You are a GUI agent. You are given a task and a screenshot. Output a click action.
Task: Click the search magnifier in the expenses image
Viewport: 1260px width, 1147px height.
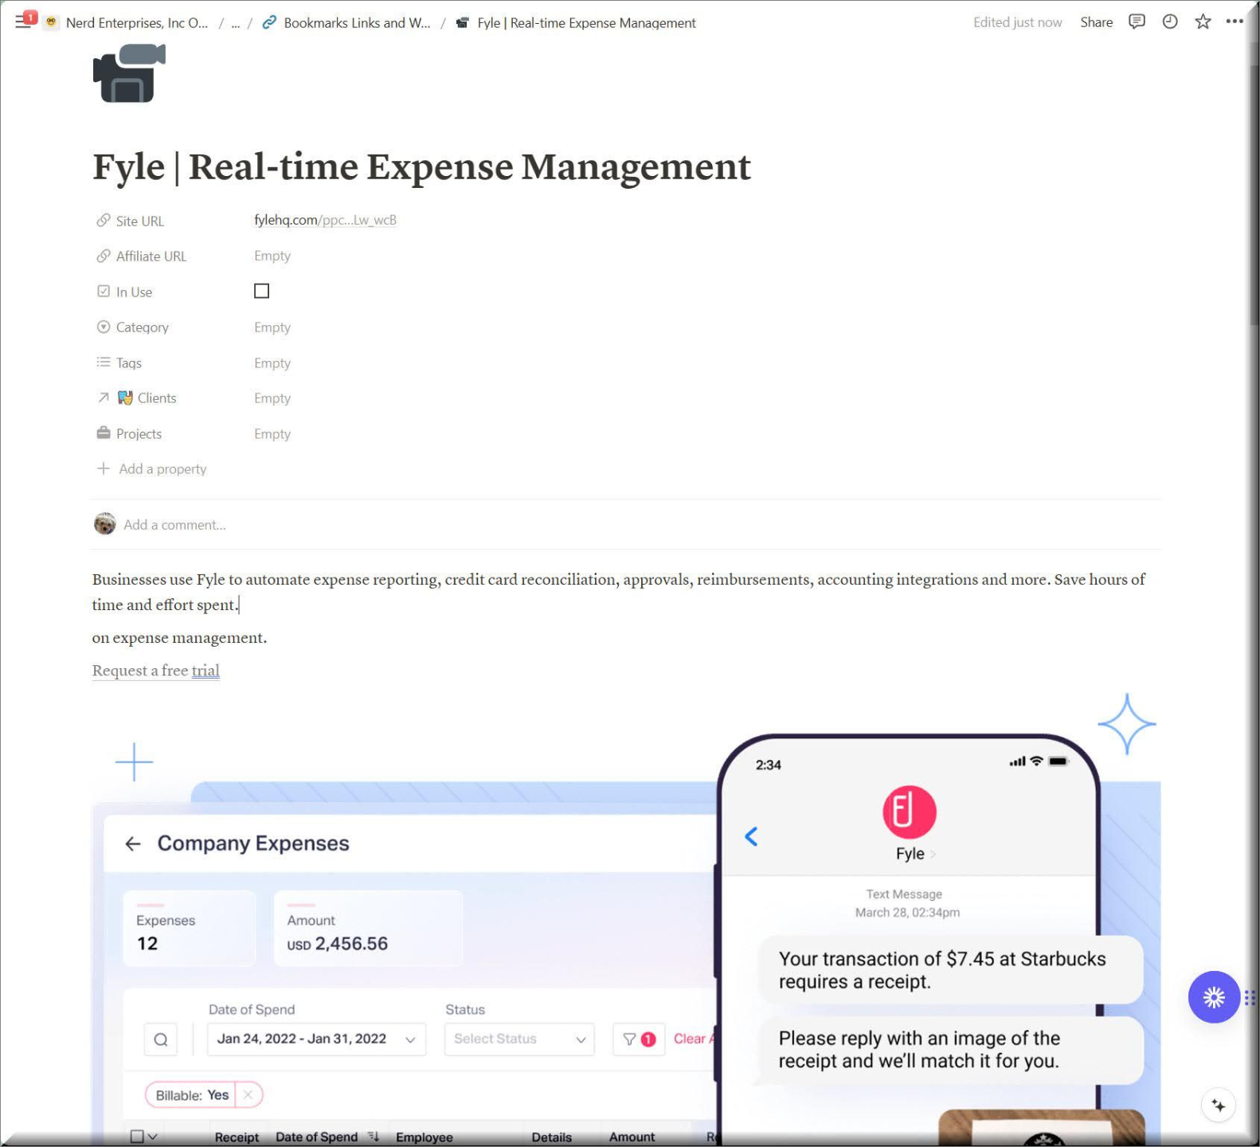pos(160,1039)
